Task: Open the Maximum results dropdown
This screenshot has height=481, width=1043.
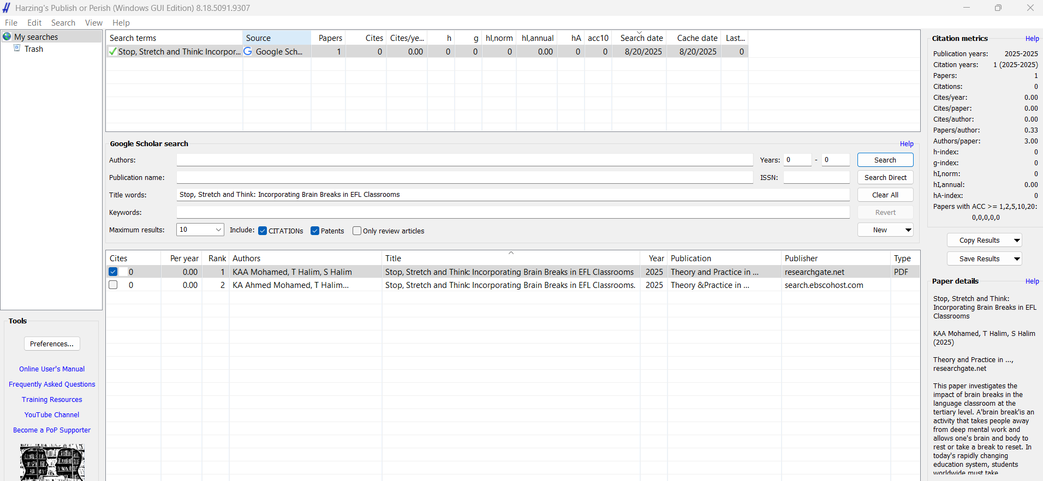Action: point(200,230)
